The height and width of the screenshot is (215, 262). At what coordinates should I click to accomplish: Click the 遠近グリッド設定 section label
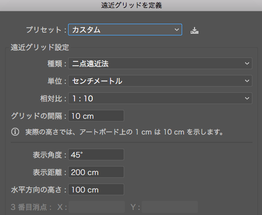(40, 47)
